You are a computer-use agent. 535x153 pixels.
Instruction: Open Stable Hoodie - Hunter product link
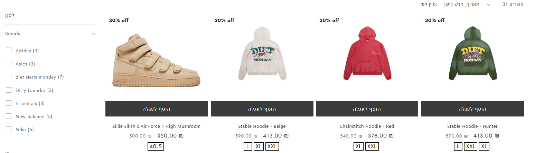click(472, 126)
